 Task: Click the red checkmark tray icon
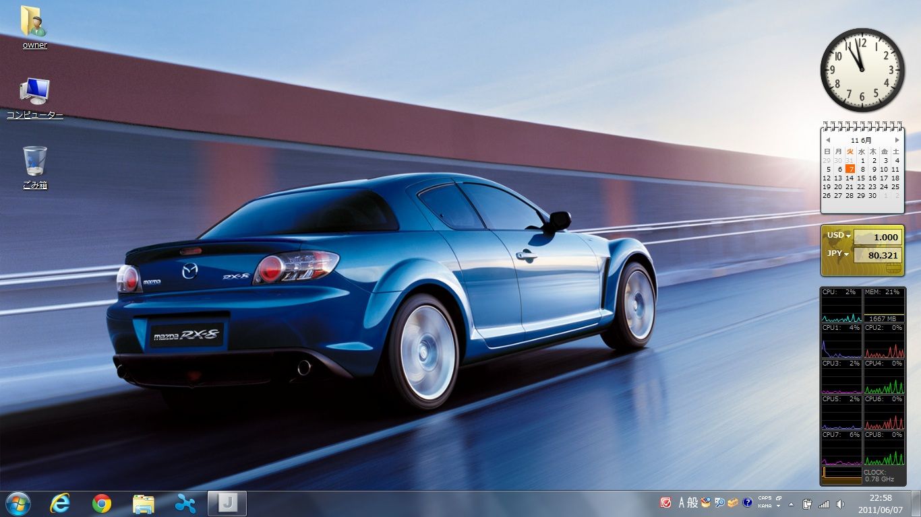pos(665,502)
